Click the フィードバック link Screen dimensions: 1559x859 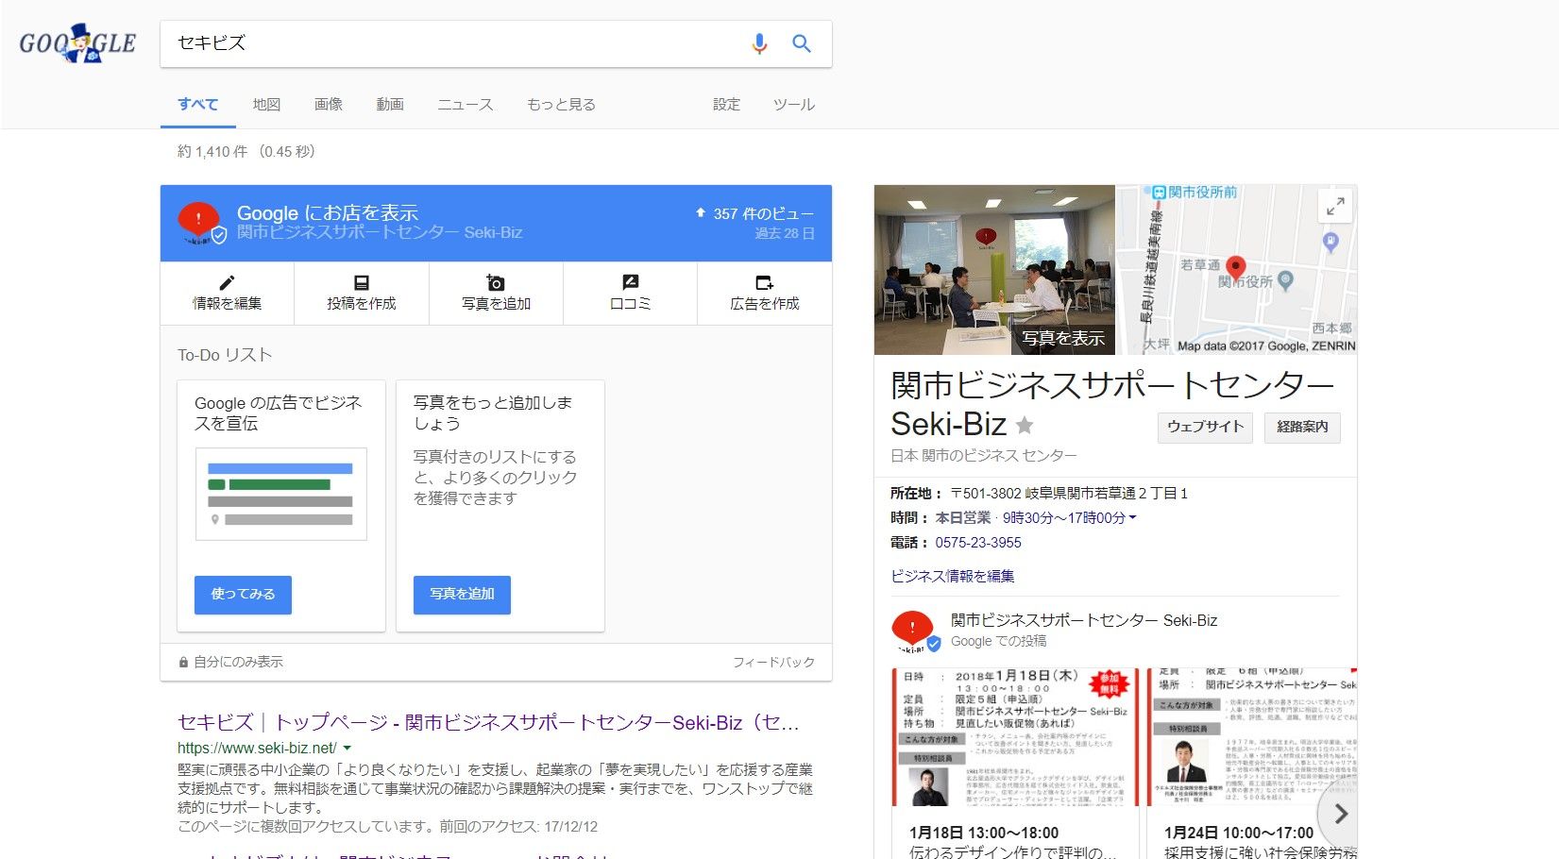coord(773,663)
